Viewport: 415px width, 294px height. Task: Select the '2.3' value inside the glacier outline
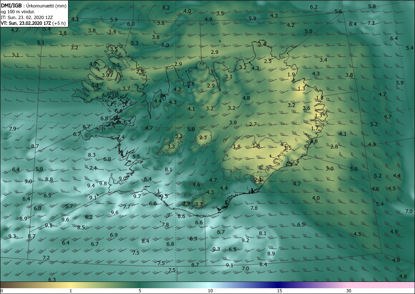click(203, 138)
